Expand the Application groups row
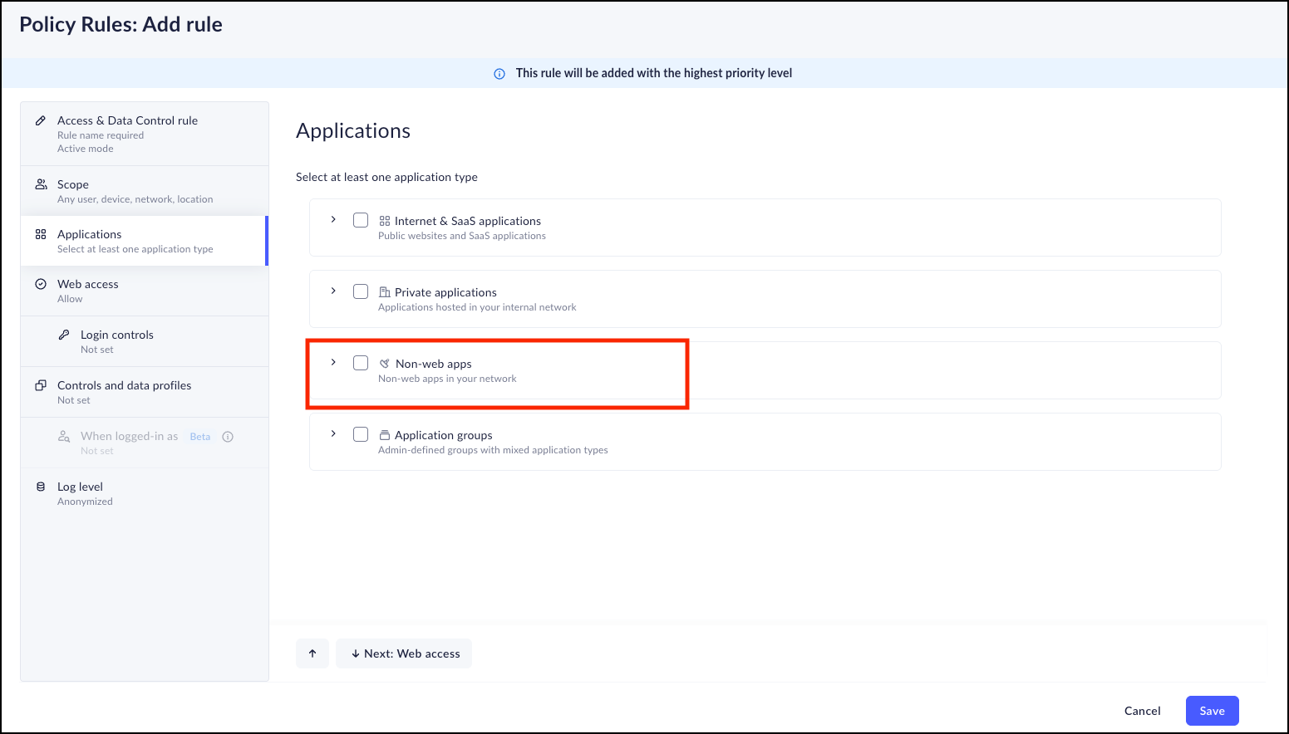Viewport: 1289px width, 734px height. (333, 434)
